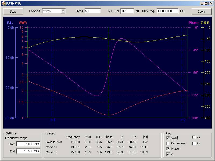This screenshot has width=215, height=161.
Task: Click the Steps input field
Action: (x=92, y=11)
